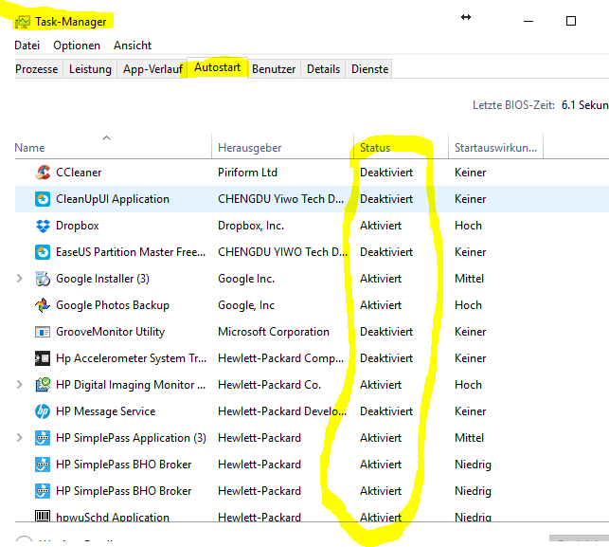The width and height of the screenshot is (609, 547).
Task: Click the CCleaner app icon
Action: coord(43,173)
